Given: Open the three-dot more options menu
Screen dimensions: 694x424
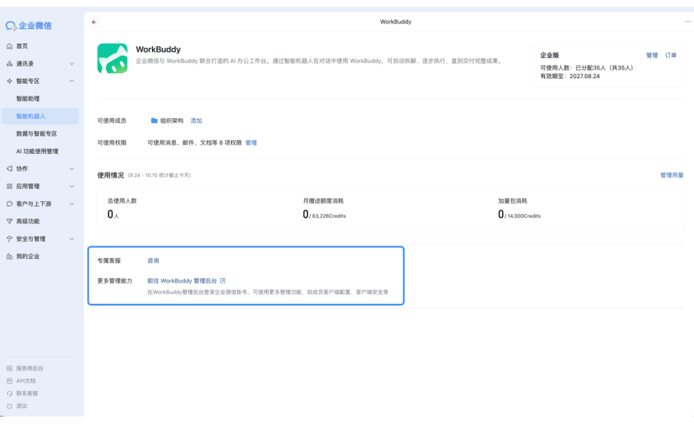Looking at the screenshot, I should pyautogui.click(x=687, y=21).
